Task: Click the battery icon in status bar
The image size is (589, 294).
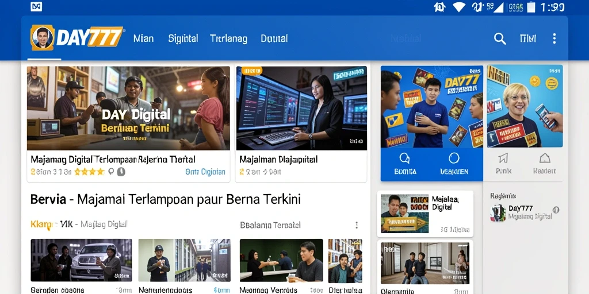Action: pos(531,7)
